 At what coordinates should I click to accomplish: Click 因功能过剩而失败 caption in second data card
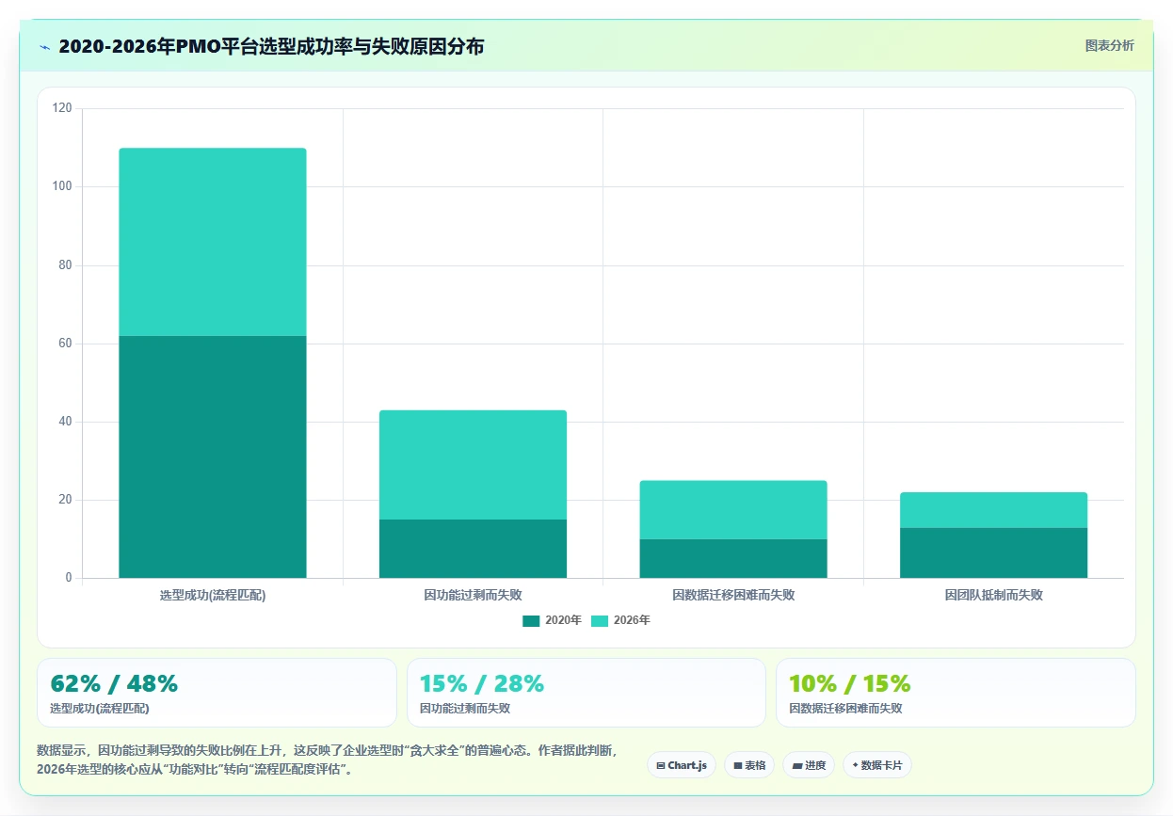(465, 709)
